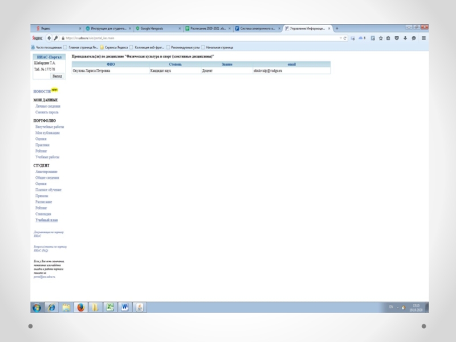Screen dimensions: 456x342
Task: Click the Окулова Лариса Петровна cell
Action: tap(111, 71)
